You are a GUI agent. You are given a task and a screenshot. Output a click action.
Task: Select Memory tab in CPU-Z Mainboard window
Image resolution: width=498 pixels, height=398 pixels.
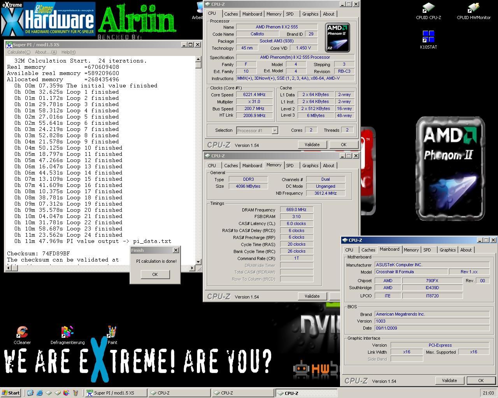tap(411, 250)
